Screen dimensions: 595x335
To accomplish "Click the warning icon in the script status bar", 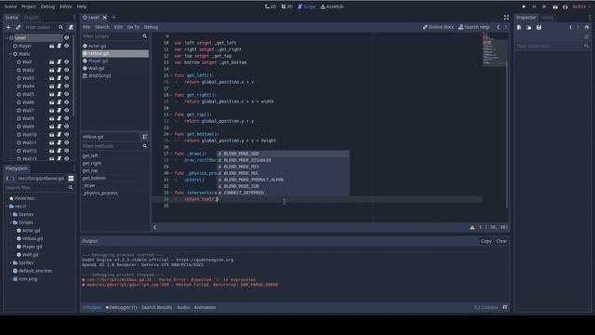I will [x=472, y=227].
